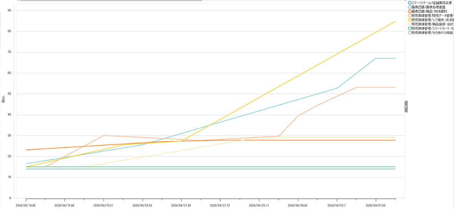Screen dimensions: 454x209
Task: Toggle the スマートリテール/店舗業務支援 legend marker
Action: click(x=410, y=3)
